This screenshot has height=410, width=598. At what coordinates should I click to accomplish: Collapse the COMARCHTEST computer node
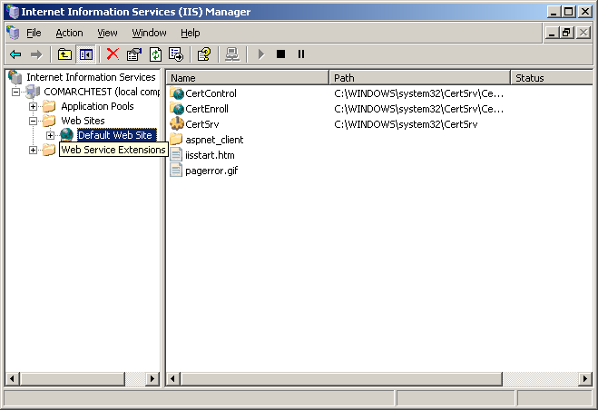coord(15,92)
